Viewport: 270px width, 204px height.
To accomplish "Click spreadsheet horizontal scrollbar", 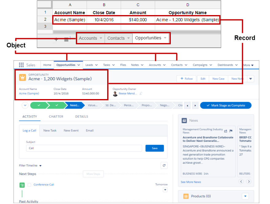I will pos(137,32).
